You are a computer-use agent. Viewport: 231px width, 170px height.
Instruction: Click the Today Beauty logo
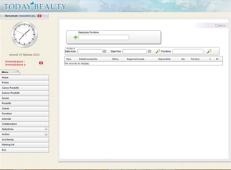[35, 6]
